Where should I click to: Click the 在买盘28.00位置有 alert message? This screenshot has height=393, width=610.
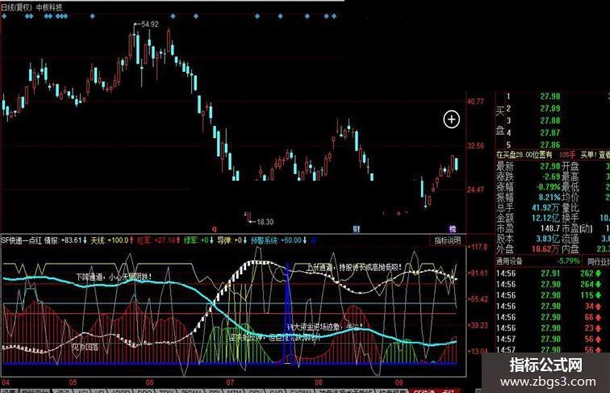[524, 155]
